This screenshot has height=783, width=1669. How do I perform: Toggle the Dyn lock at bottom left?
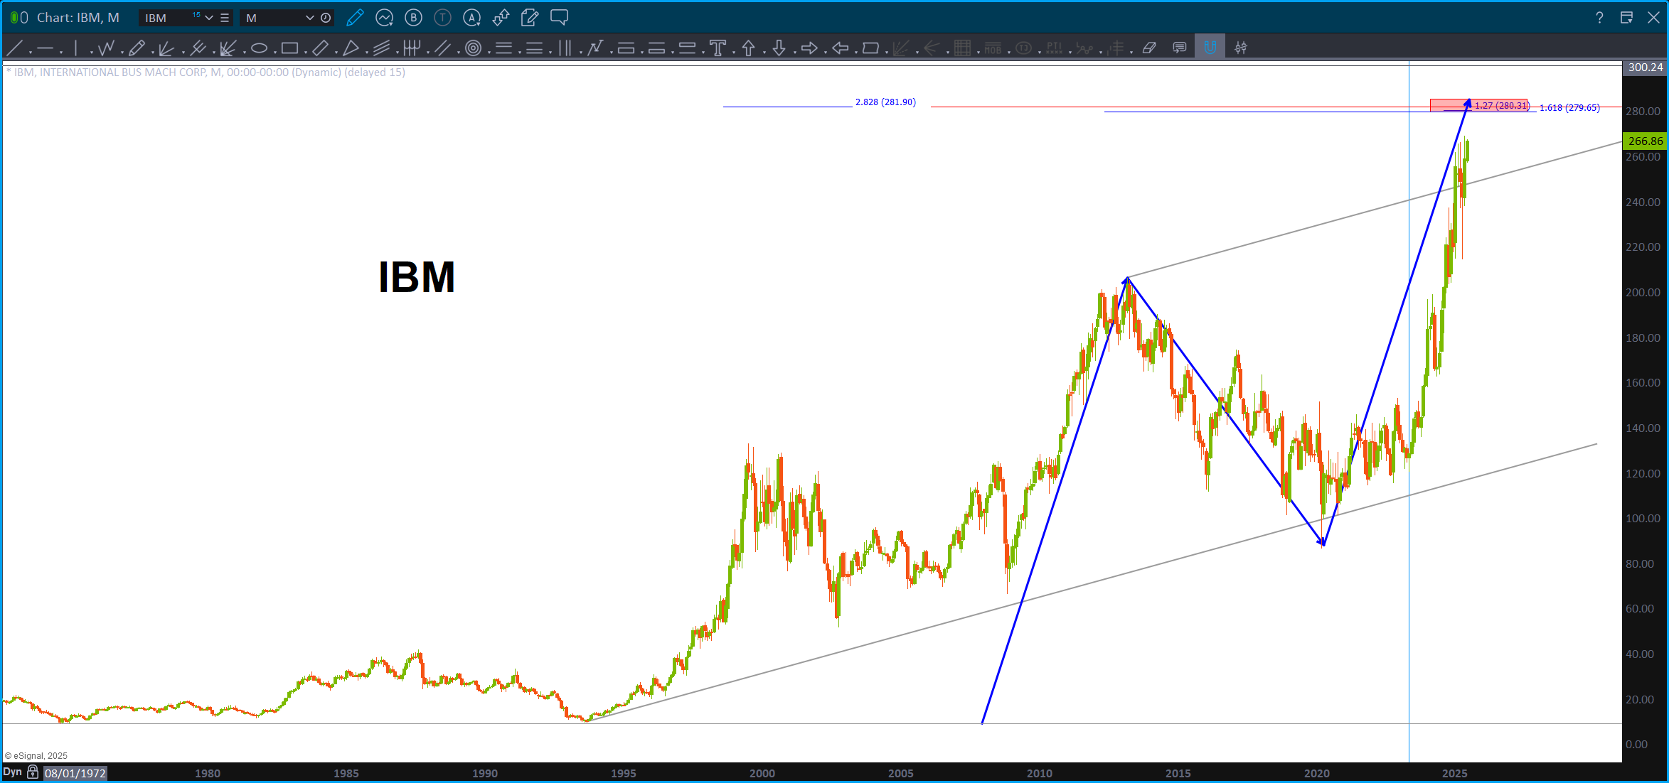point(33,772)
